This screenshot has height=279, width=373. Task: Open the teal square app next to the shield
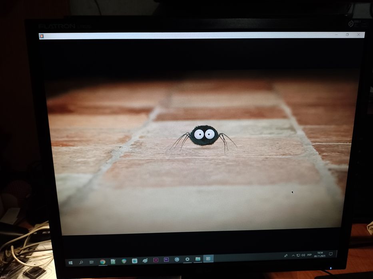[134, 261]
